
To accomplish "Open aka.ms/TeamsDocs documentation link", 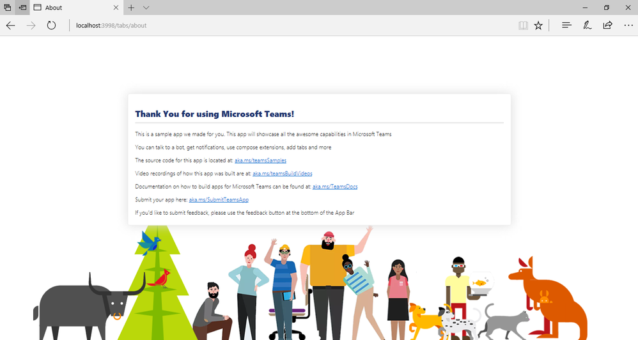I will point(335,186).
